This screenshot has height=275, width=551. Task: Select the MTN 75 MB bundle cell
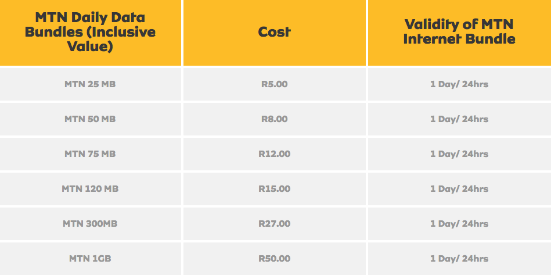(x=91, y=153)
